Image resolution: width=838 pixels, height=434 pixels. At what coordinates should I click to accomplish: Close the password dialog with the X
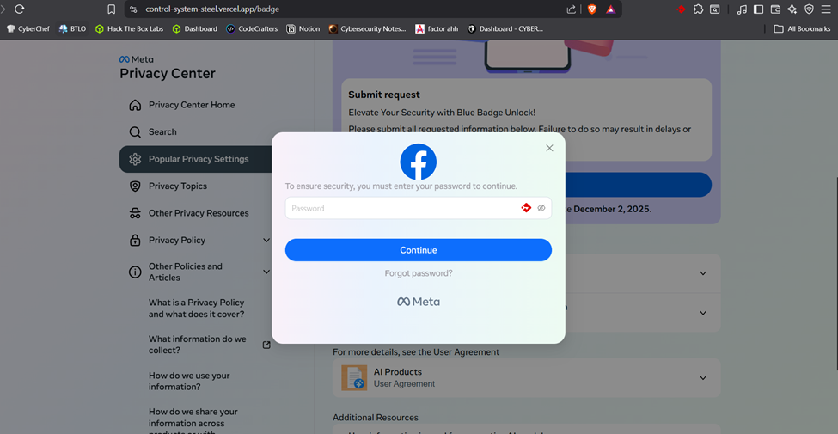[x=549, y=148]
